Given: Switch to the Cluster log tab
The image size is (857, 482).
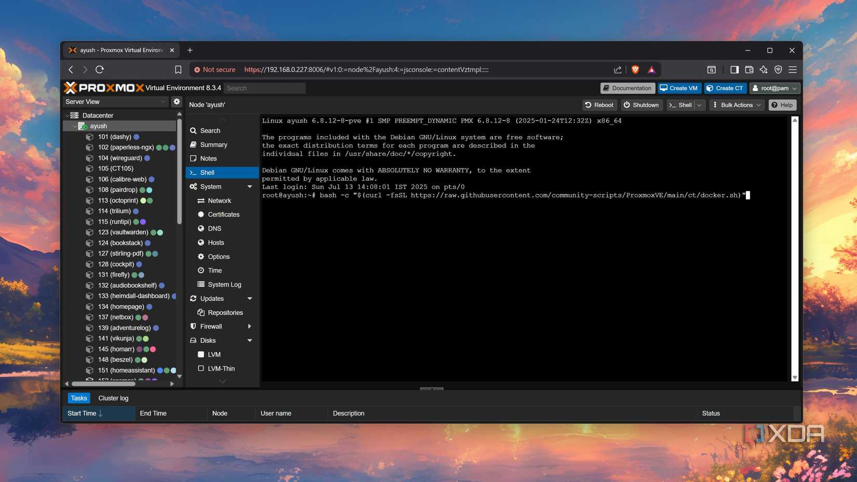Looking at the screenshot, I should click(113, 398).
